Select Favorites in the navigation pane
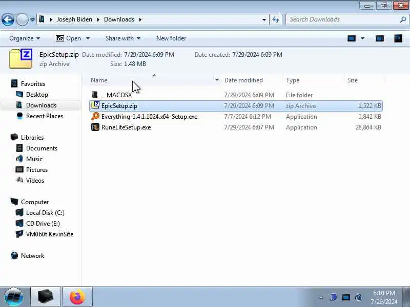 tap(33, 84)
